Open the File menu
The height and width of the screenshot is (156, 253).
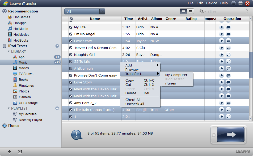[191, 3]
